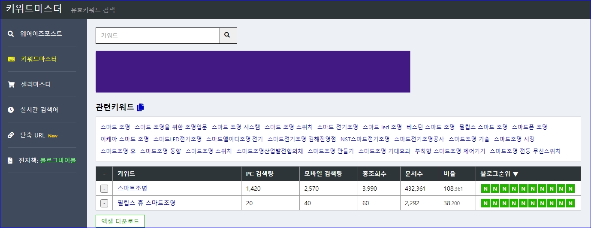Click the 키워드마스터 site title
591x228 pixels.
pos(34,9)
